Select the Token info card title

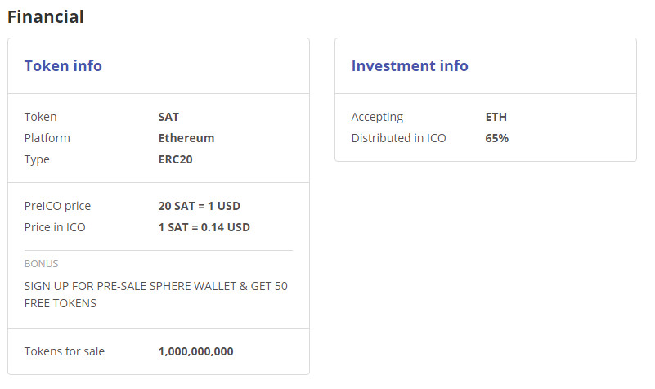click(63, 66)
